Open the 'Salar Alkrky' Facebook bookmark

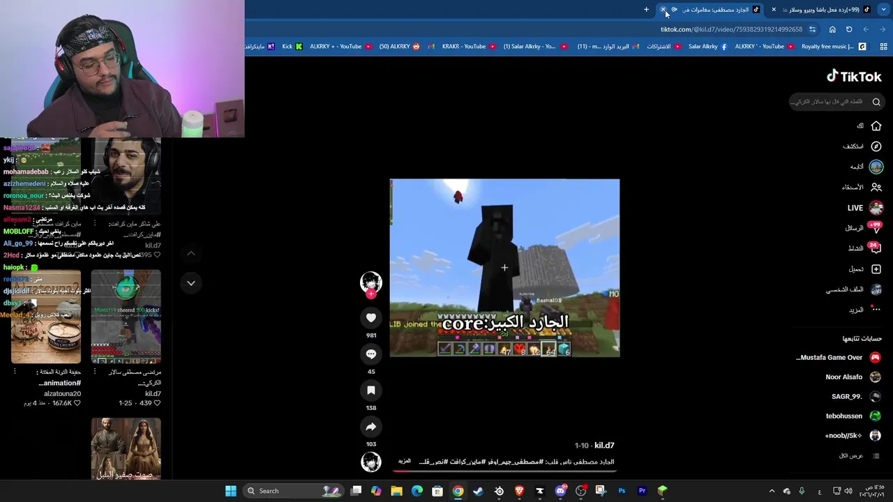[x=707, y=47]
